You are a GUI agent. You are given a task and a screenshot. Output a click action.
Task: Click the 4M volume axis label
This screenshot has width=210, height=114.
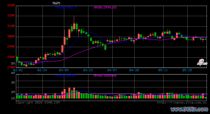tap(13, 73)
